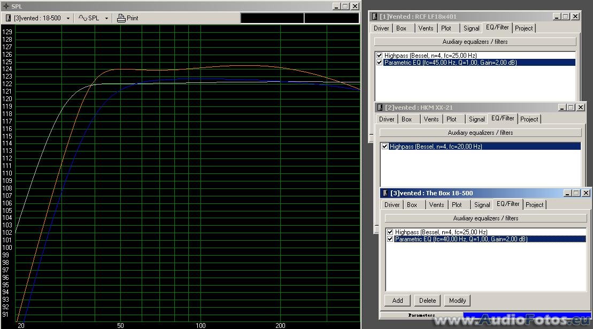Image resolution: width=593 pixels, height=329 pixels.
Task: Open Project tab in RCF LF18x401 window
Action: 524,28
